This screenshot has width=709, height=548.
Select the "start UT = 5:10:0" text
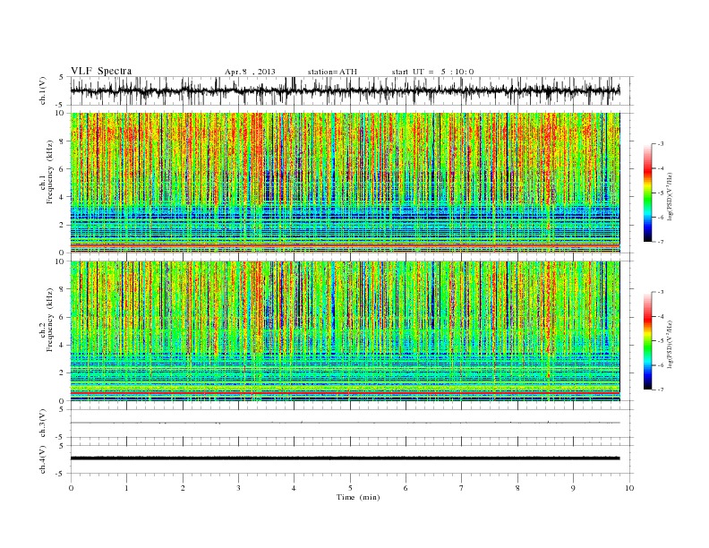[432, 72]
